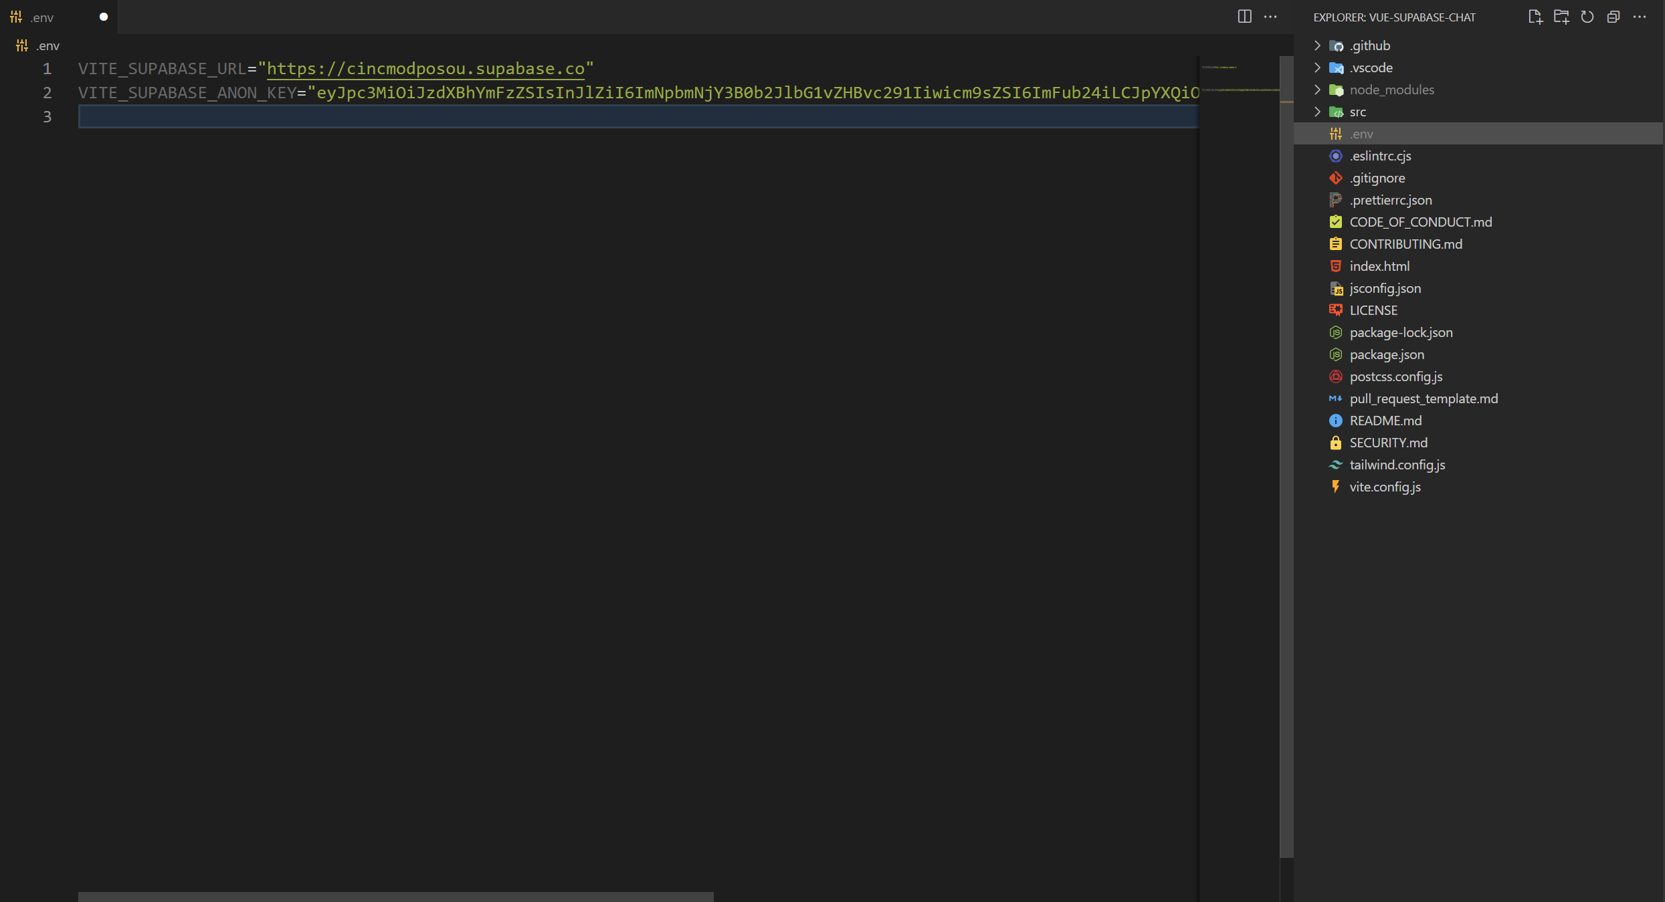The height and width of the screenshot is (902, 1665).
Task: Click New Folder icon in Explorer
Action: pyautogui.click(x=1561, y=17)
